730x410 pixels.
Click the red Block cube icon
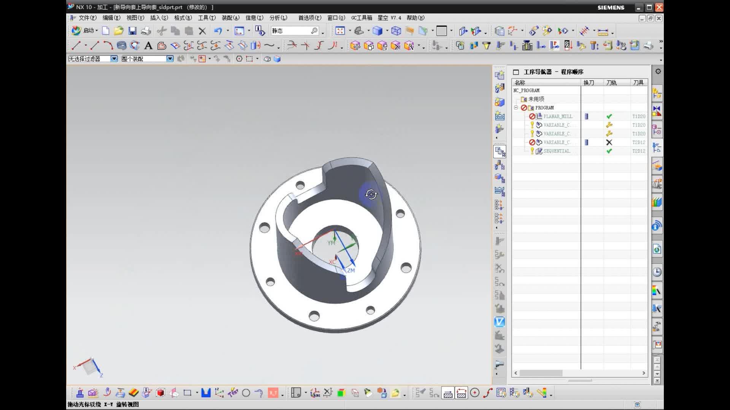[160, 393]
